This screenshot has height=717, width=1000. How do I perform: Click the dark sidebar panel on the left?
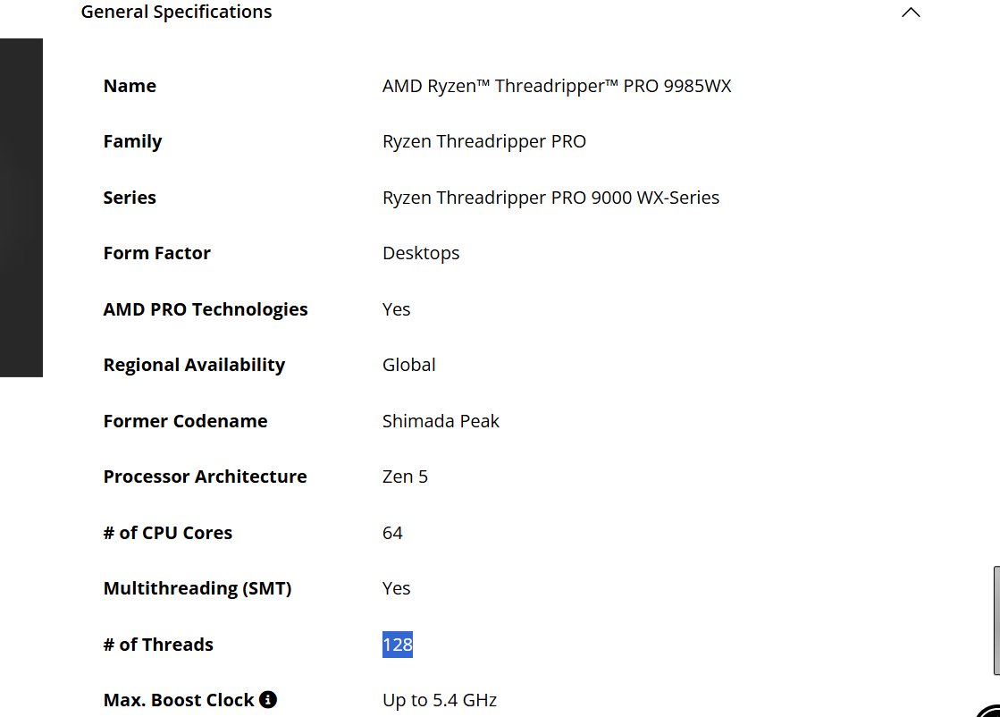pyautogui.click(x=21, y=207)
